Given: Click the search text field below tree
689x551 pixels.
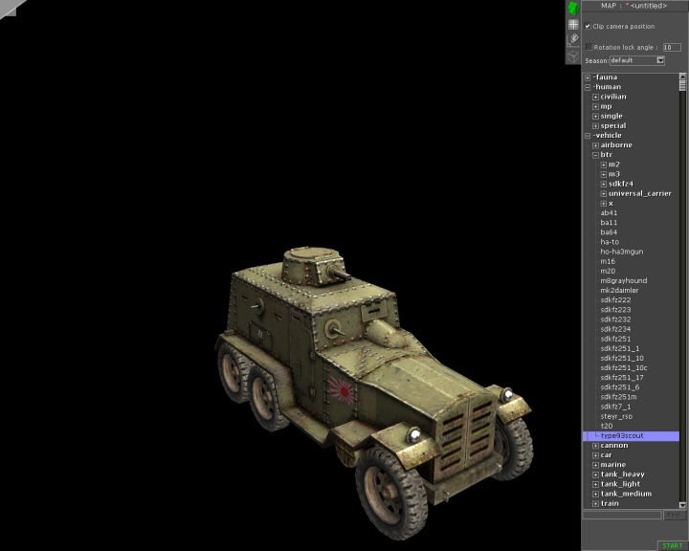Looking at the screenshot, I should (x=622, y=515).
